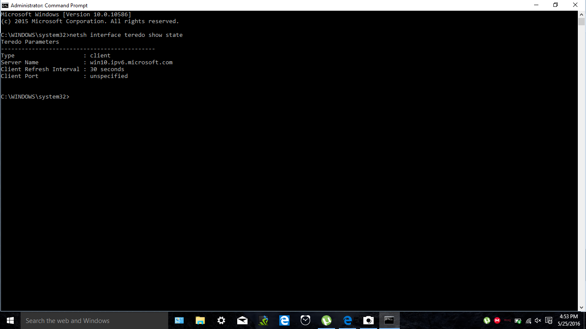Click the uTorrent system tray icon
The image size is (586, 329).
(487, 320)
